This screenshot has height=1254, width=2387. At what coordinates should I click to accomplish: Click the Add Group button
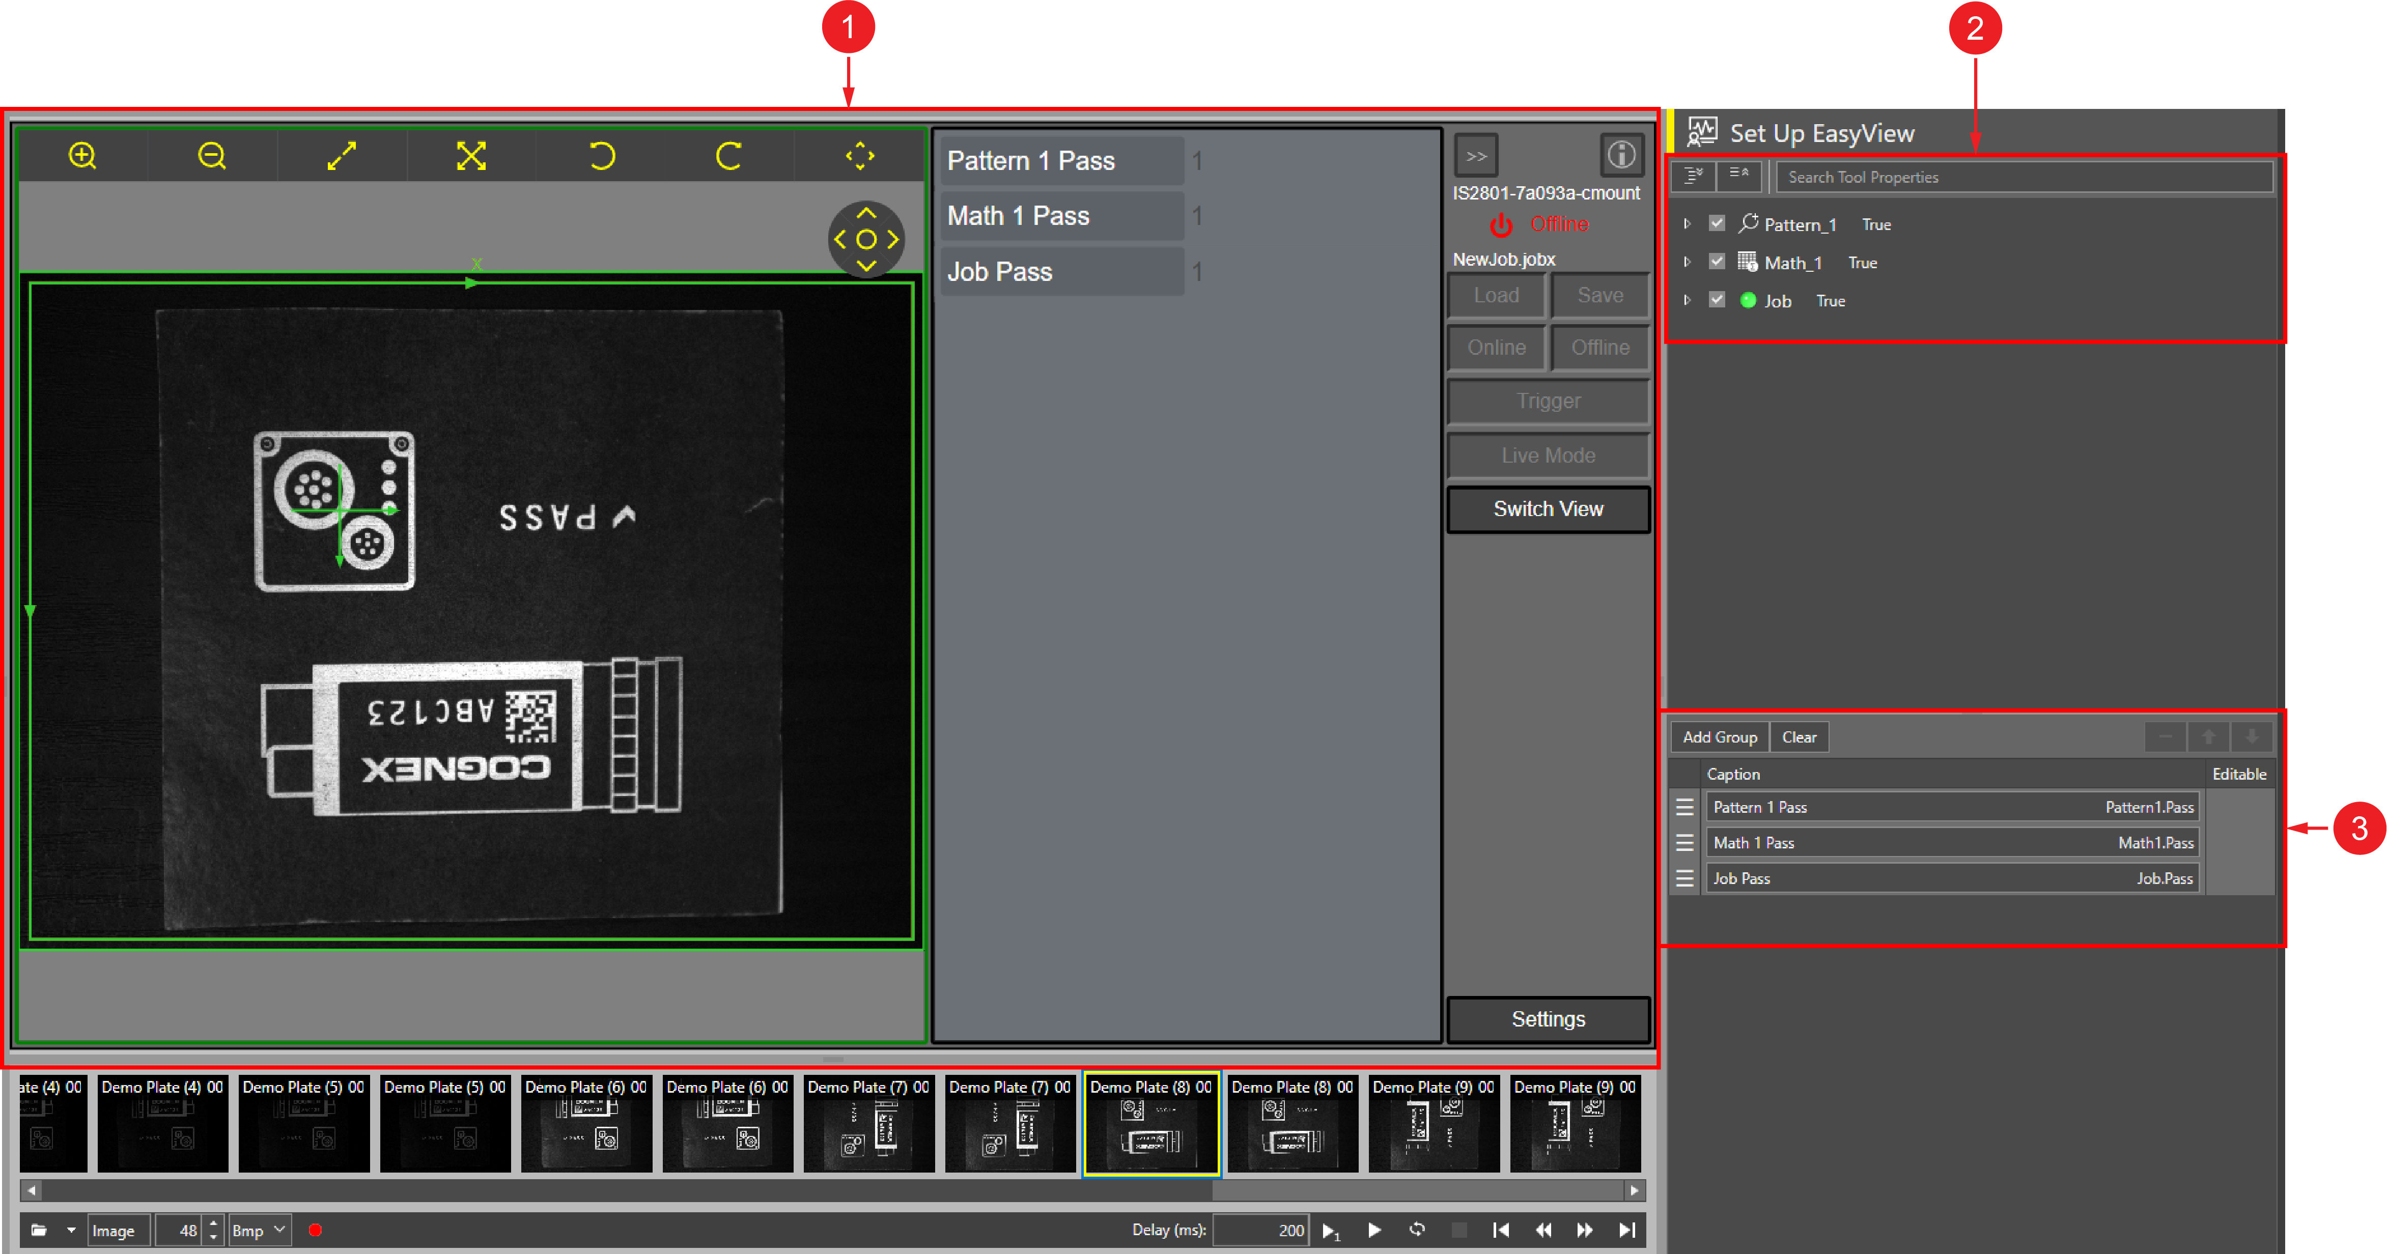pos(1719,736)
